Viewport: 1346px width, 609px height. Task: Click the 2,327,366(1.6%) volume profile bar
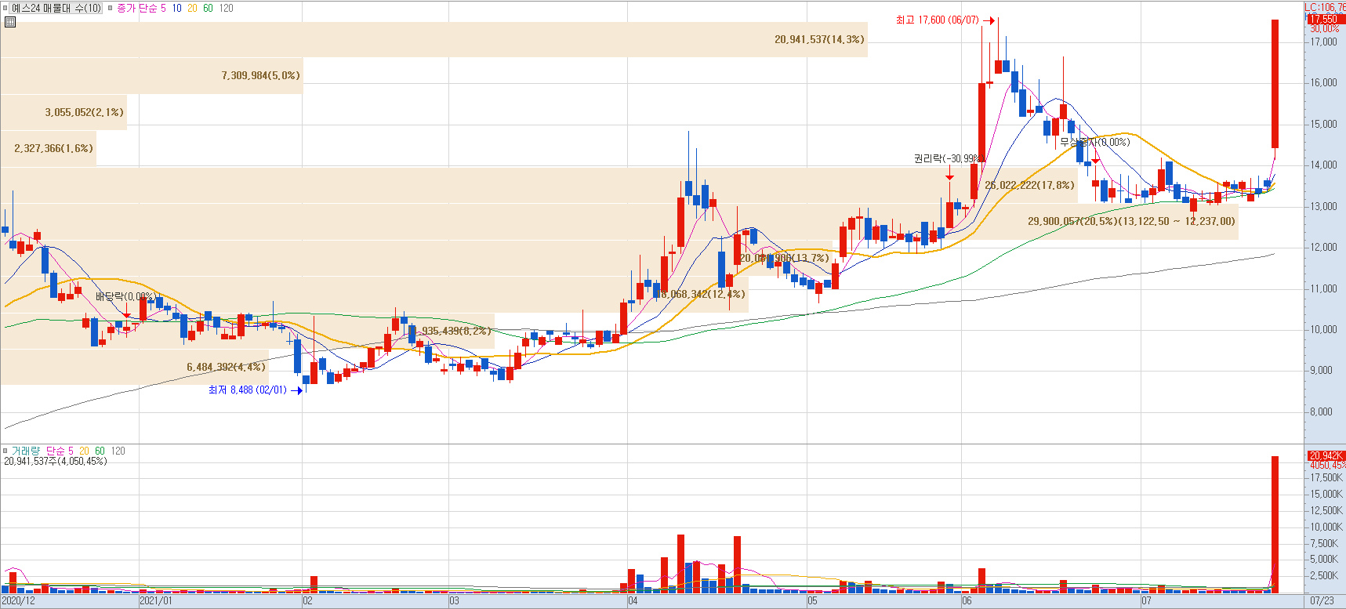click(48, 148)
